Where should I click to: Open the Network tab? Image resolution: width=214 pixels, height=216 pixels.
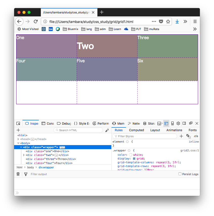coord(134,123)
